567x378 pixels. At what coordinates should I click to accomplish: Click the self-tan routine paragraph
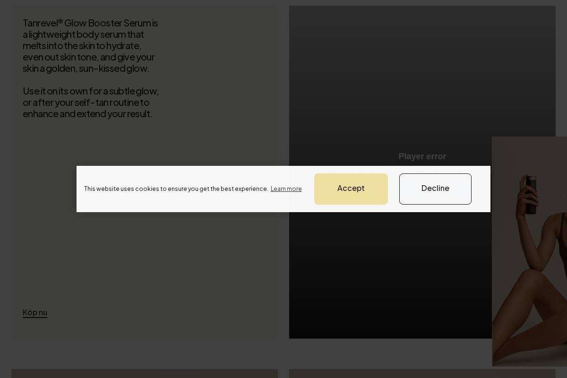point(91,103)
